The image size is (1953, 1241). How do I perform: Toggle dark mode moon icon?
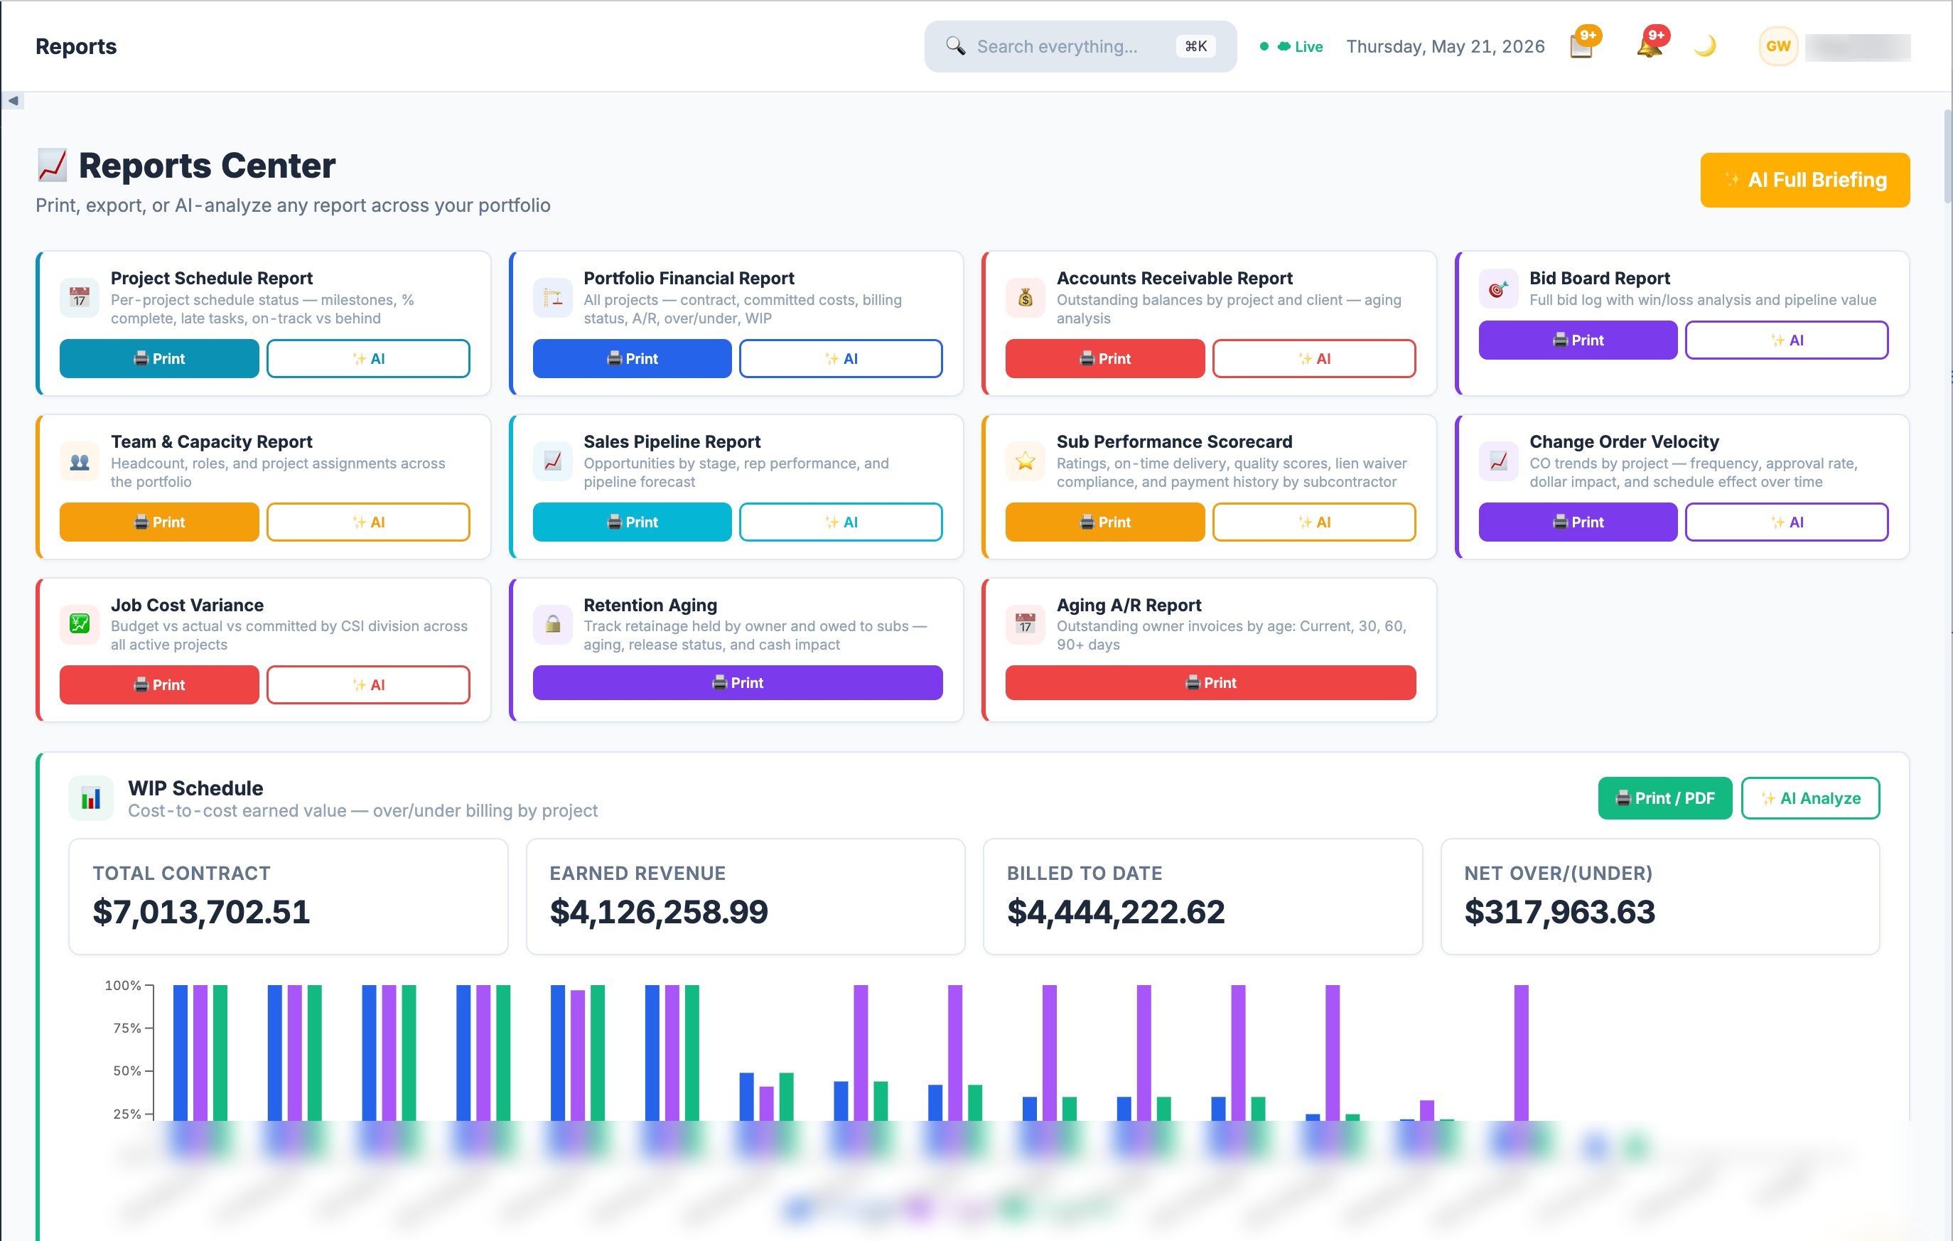coord(1705,46)
